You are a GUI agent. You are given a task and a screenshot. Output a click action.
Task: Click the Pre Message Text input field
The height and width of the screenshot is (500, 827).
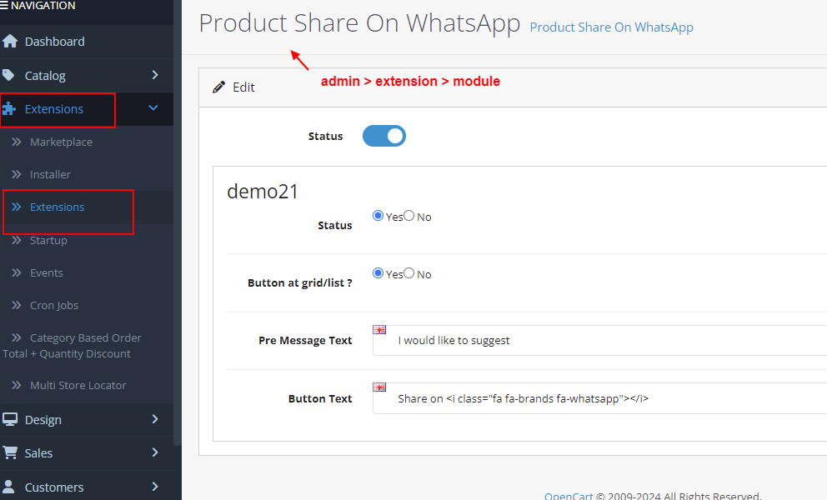pyautogui.click(x=599, y=340)
